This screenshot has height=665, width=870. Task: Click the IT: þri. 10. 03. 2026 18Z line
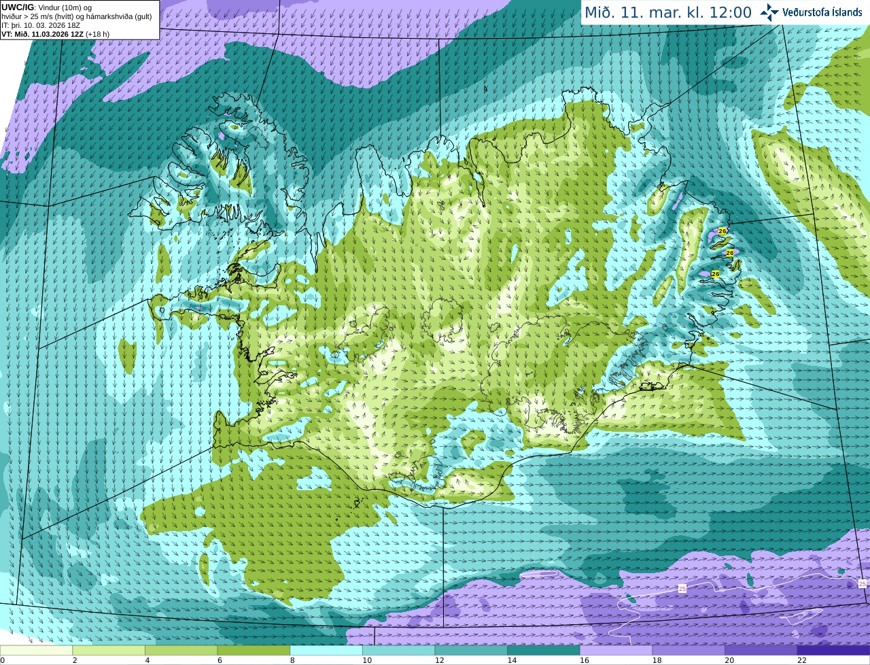[x=41, y=25]
